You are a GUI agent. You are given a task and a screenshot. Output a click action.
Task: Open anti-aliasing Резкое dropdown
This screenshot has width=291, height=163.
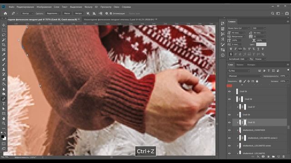260,59
